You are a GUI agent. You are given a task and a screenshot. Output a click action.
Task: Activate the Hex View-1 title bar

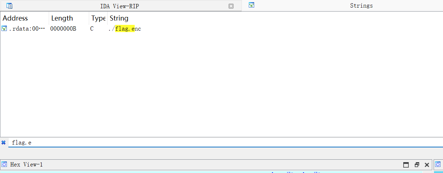[x=181, y=165]
